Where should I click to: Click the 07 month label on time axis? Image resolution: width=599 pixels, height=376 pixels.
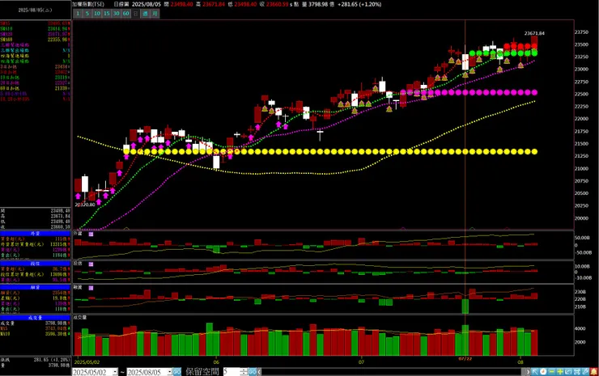pyautogui.click(x=361, y=361)
